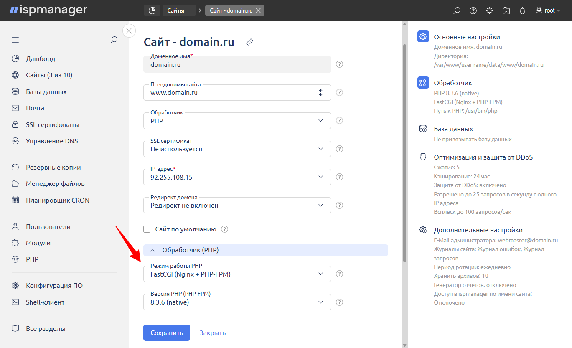Jump to База данных summary section

pyautogui.click(x=453, y=129)
